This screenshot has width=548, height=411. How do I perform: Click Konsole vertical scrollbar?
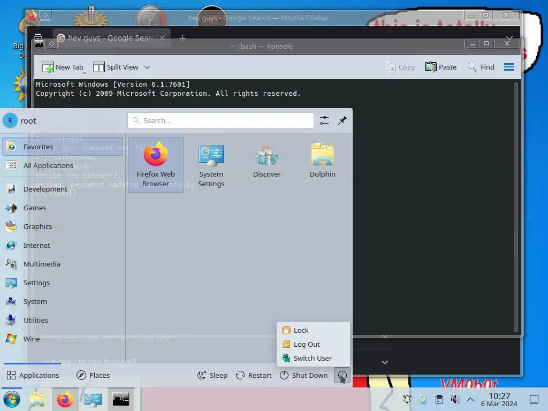516,206
